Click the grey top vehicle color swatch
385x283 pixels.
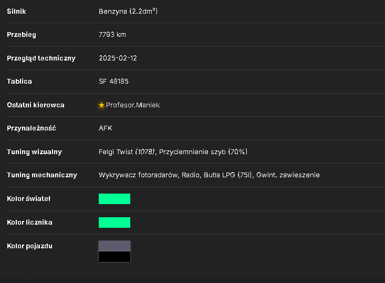[x=115, y=246]
